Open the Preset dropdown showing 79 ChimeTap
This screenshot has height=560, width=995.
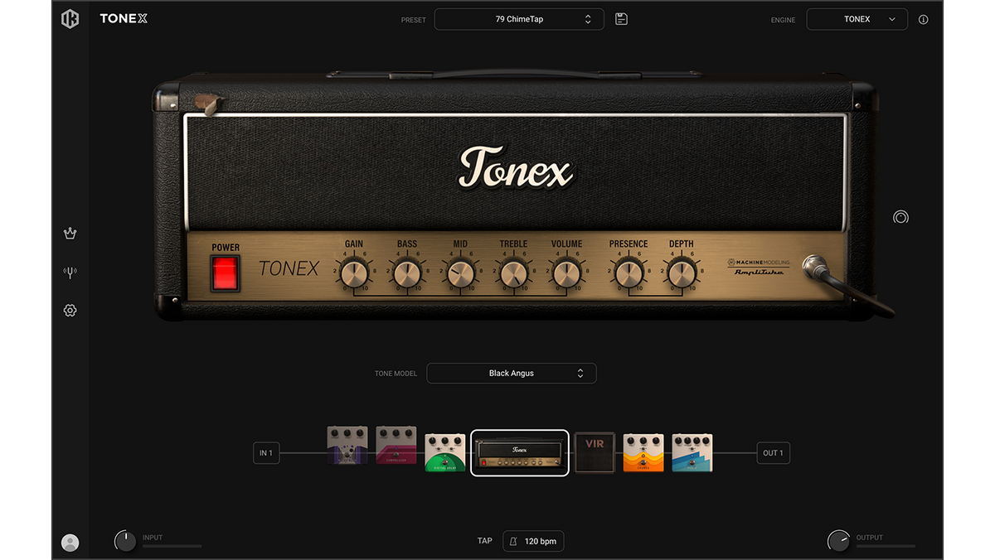pyautogui.click(x=519, y=19)
